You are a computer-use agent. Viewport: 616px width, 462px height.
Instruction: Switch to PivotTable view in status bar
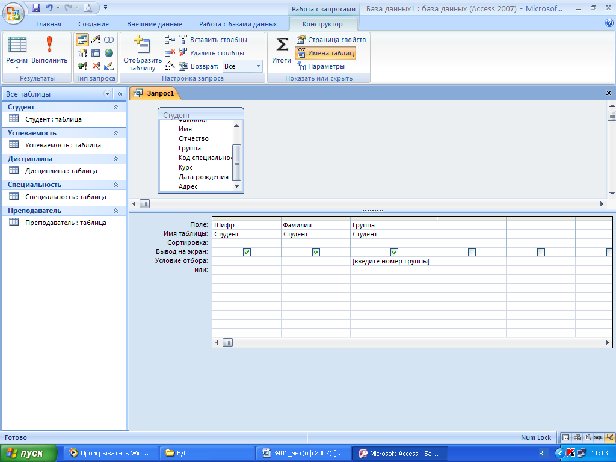pos(577,437)
